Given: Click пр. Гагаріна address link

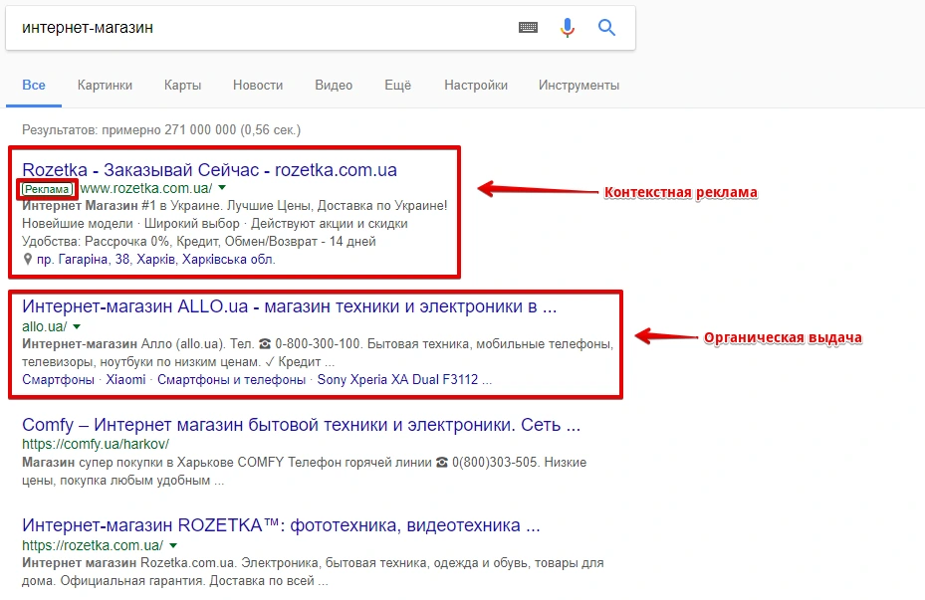Looking at the screenshot, I should [155, 259].
